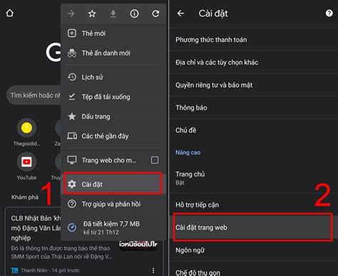338x276 pixels.
Task: Tap the download page icon
Action: pyautogui.click(x=113, y=14)
